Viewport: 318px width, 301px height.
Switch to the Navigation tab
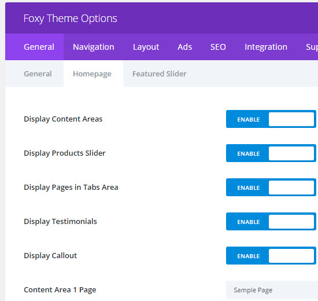pos(94,47)
